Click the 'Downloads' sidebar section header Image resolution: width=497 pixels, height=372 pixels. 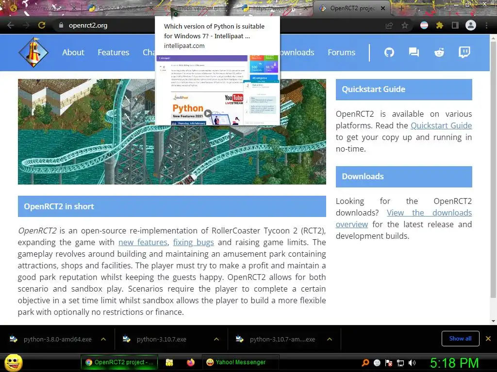404,176
